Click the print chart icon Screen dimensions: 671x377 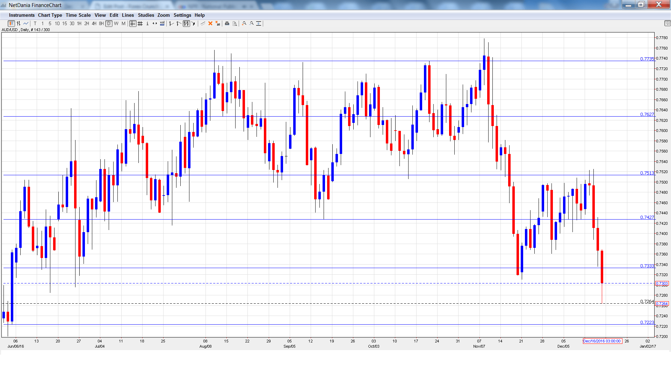point(227,23)
